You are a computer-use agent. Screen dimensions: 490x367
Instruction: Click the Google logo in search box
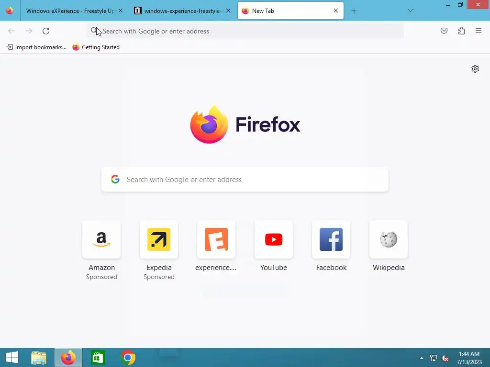(115, 179)
